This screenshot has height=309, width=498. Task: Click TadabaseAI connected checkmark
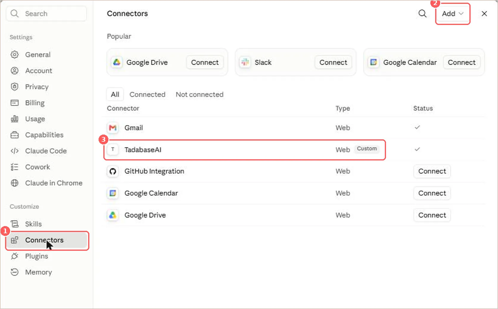pos(417,149)
